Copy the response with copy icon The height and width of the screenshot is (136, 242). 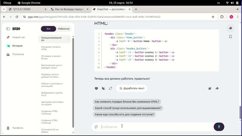click(x=210, y=88)
